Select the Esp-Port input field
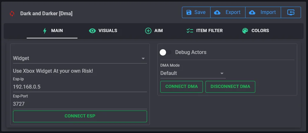 click(x=79, y=104)
